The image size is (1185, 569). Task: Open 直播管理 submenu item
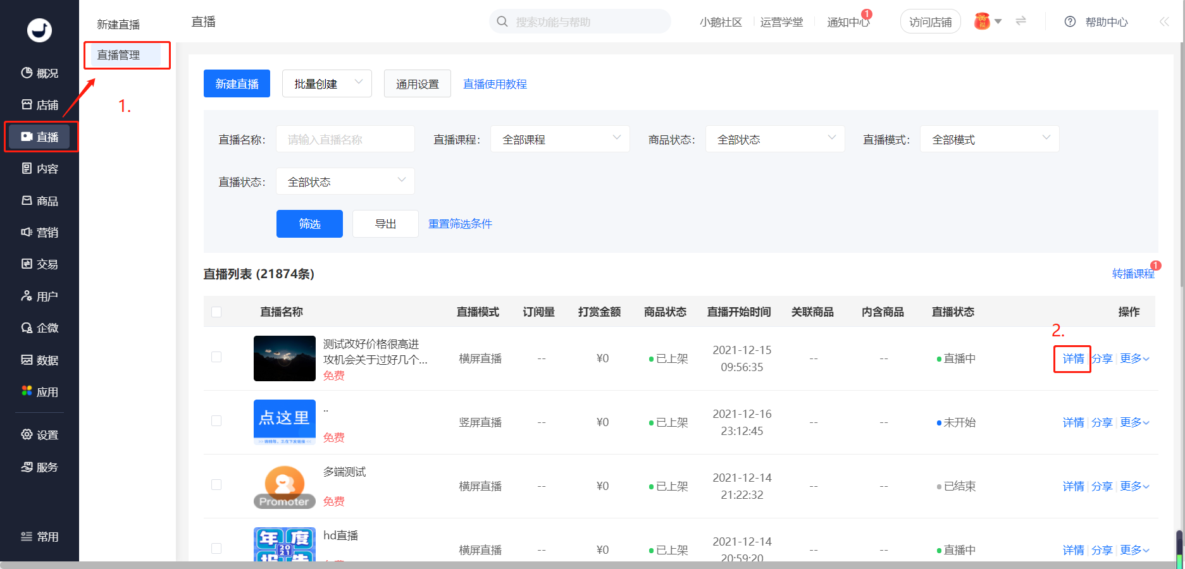[x=119, y=55]
